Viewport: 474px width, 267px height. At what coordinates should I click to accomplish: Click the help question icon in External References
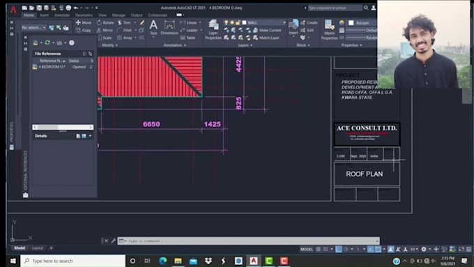tap(72, 43)
